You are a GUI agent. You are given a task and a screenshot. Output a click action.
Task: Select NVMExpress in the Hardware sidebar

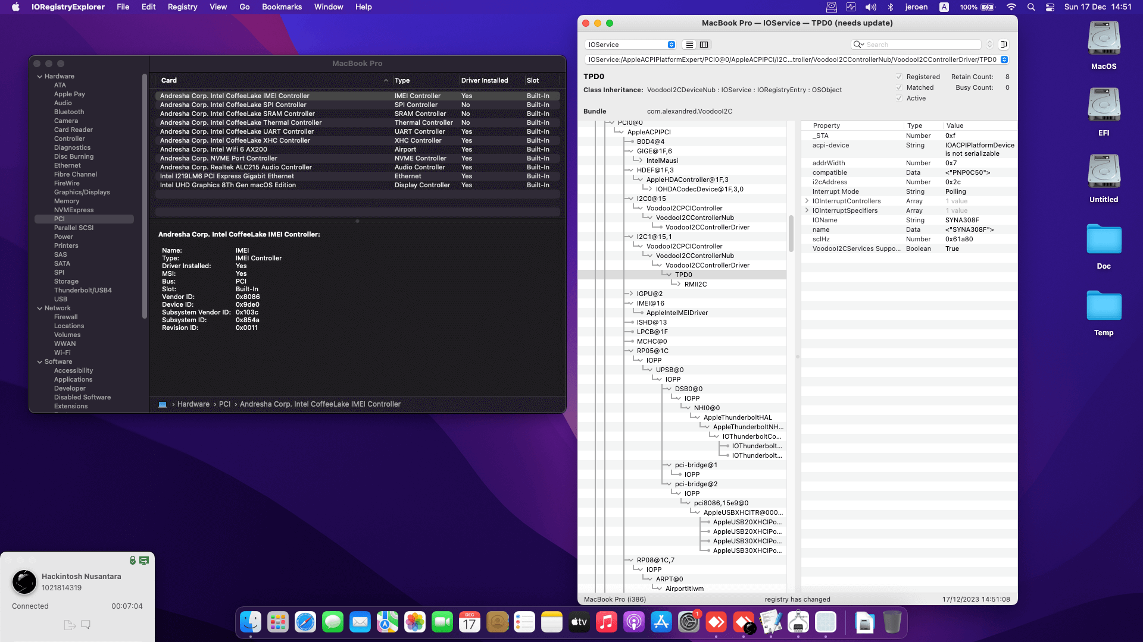tap(74, 210)
